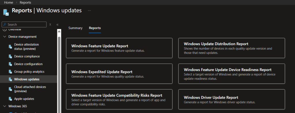Viewport: 295px width, 113px height.
Task: Collapse the Device management section
Action: coord(5,37)
